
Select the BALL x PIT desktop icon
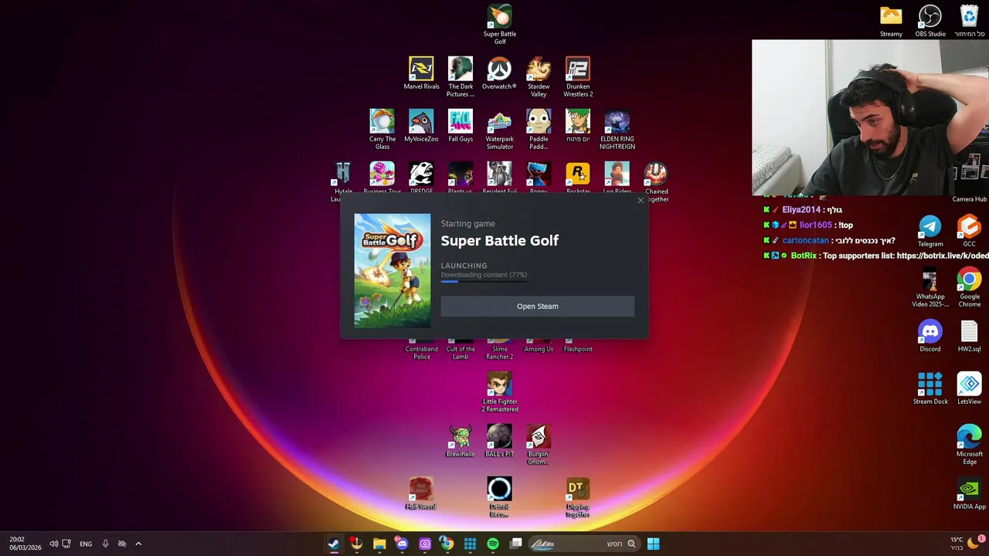(499, 441)
